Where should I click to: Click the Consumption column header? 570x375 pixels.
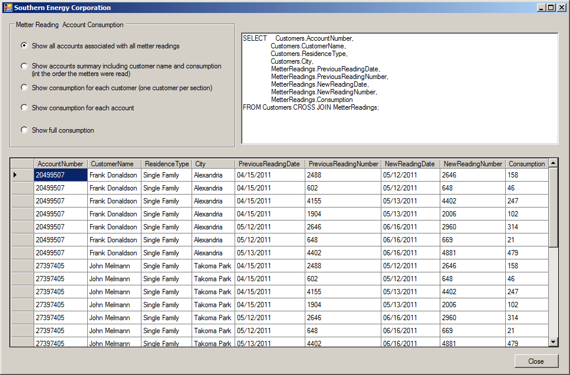(527, 164)
